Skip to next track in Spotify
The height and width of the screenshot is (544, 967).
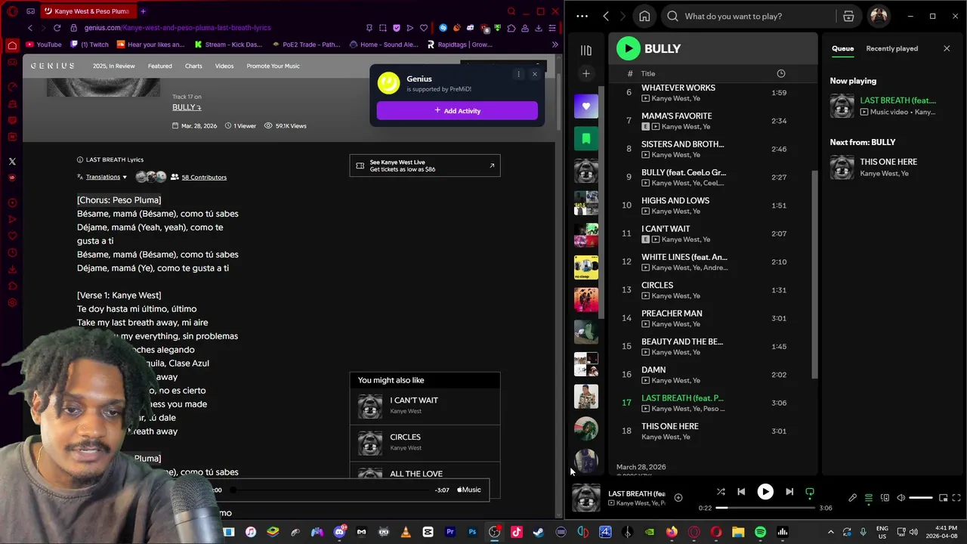click(789, 492)
